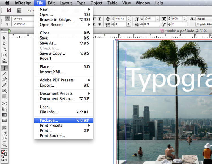Viewport: 212px width, 164px height.
Task: Open the Edit menu
Action: coord(51,3)
